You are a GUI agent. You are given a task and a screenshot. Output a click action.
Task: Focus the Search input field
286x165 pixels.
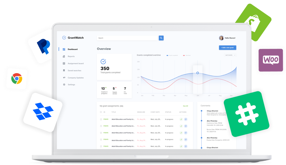(x=127, y=38)
